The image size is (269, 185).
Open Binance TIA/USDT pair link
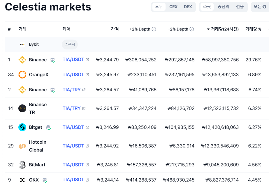click(73, 60)
